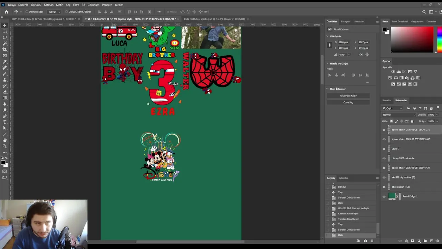The width and height of the screenshot is (442, 249).
Task: Lock all lock icon in Kilitle row
Action: tap(412, 121)
